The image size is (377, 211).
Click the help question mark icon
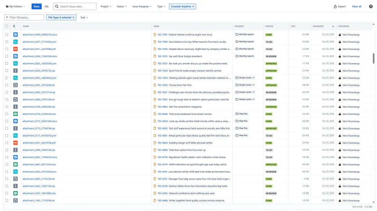click(371, 6)
